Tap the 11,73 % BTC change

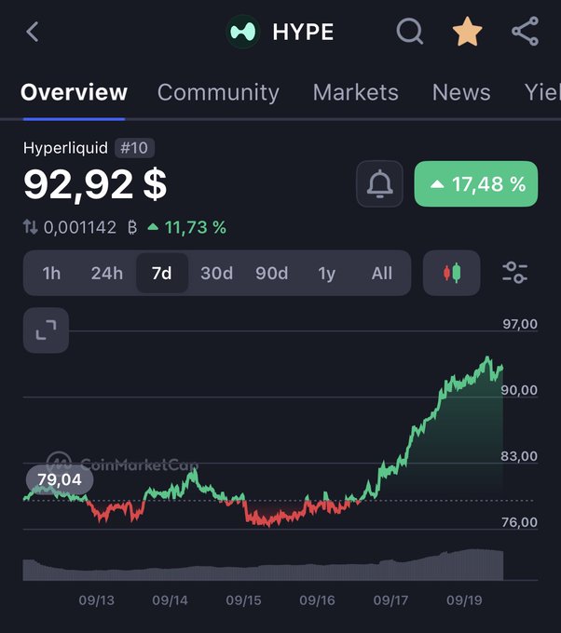(187, 227)
